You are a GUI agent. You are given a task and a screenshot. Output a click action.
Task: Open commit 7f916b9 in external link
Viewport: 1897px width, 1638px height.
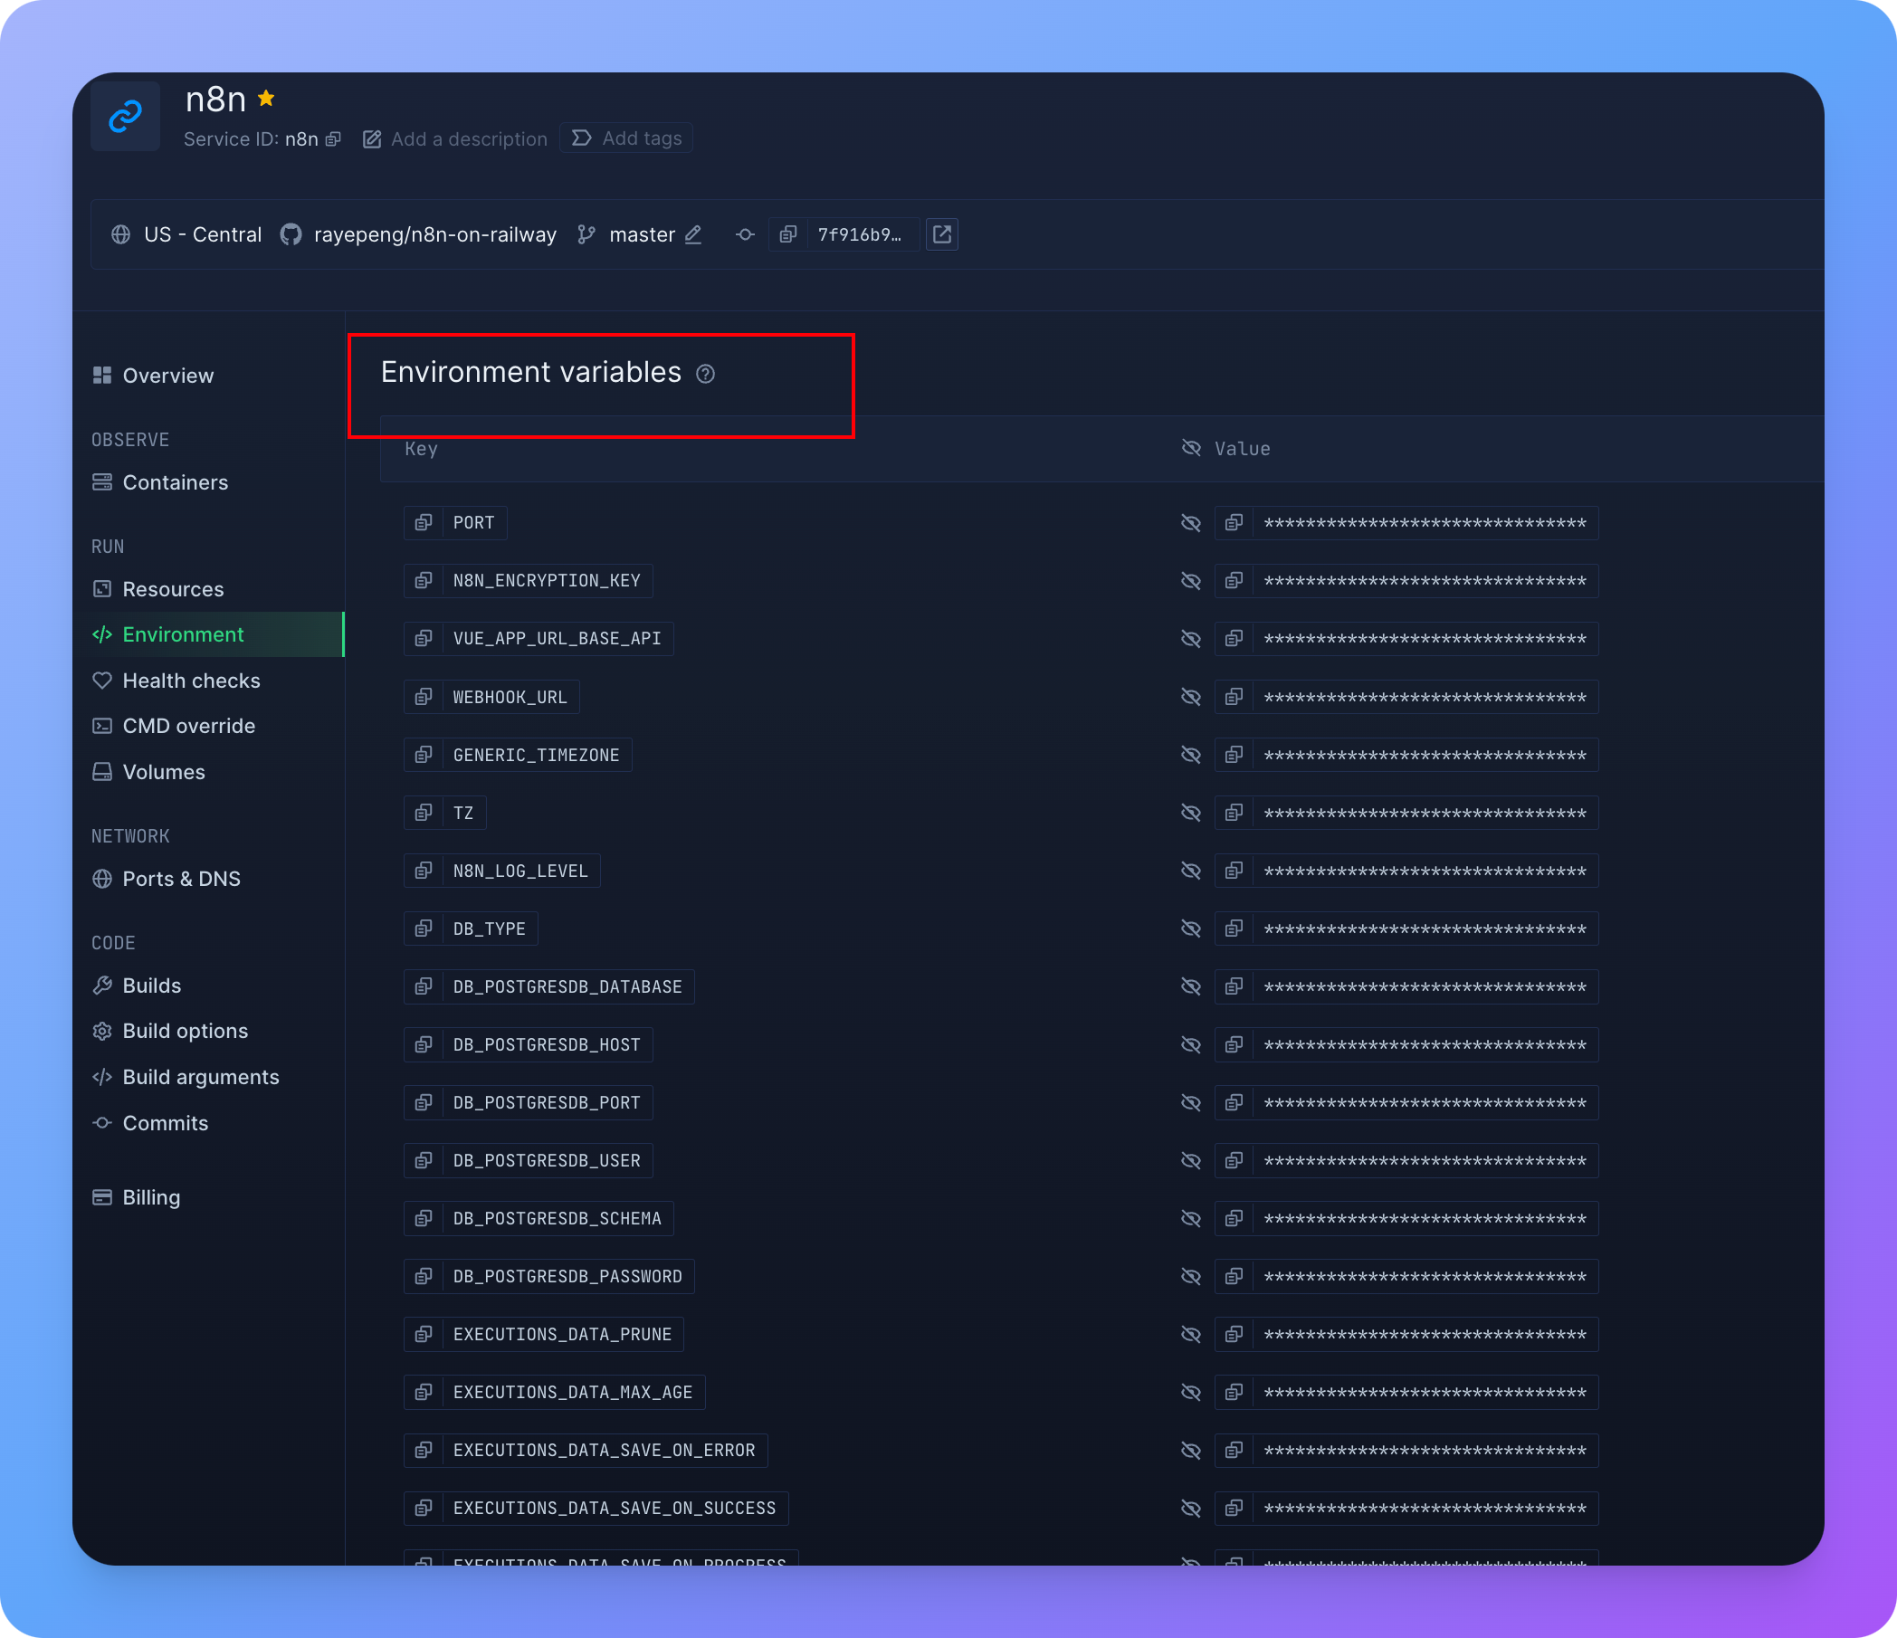click(x=942, y=234)
